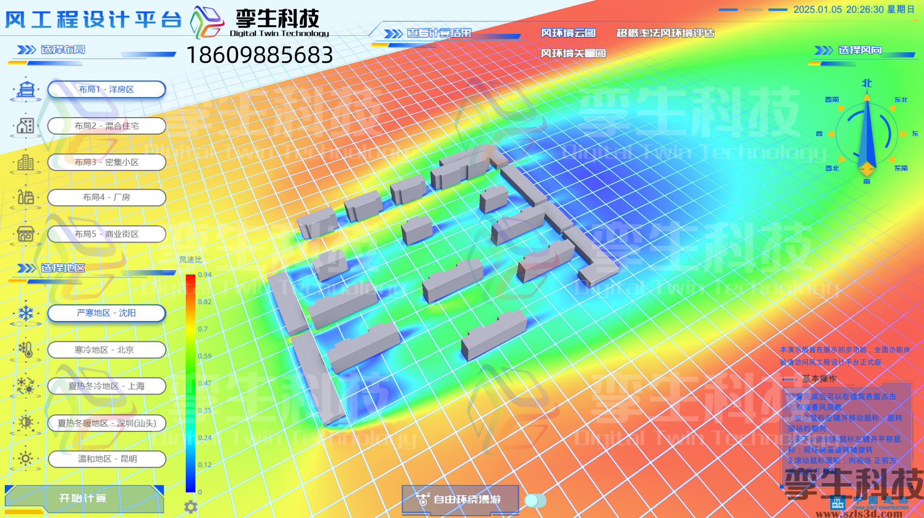Screen dimensions: 924x518
Task: Open 风环境云图 wind contour tab
Action: (x=568, y=33)
